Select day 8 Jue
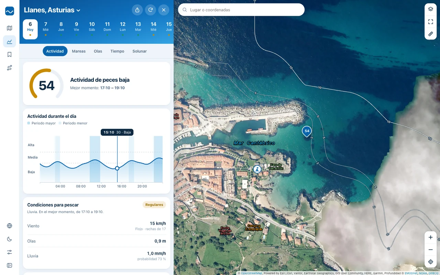Image resolution: width=440 pixels, height=275 pixels. (x=61, y=29)
